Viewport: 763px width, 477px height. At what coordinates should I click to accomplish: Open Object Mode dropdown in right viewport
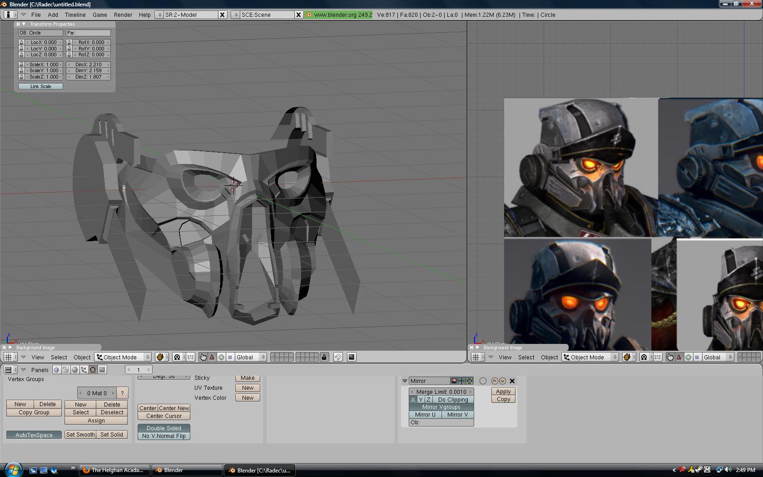point(590,357)
